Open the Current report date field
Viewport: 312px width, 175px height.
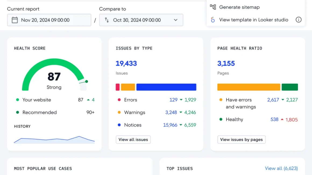(49, 20)
